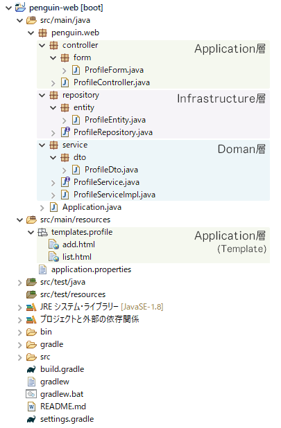Click the src/main/resources folder icon
Image resolution: width=281 pixels, height=428 pixels.
tap(31, 220)
